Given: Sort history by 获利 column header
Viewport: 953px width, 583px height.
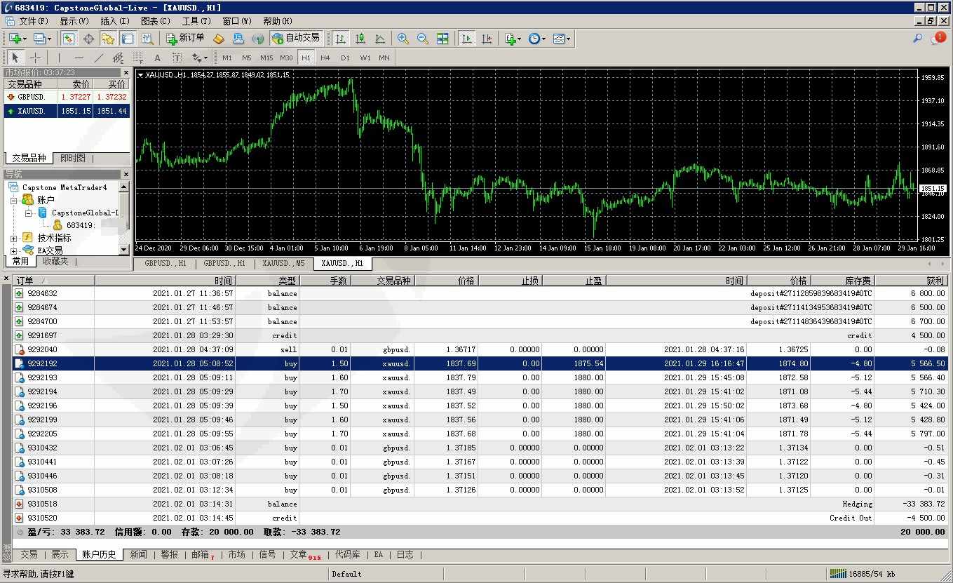Looking at the screenshot, I should (x=911, y=281).
